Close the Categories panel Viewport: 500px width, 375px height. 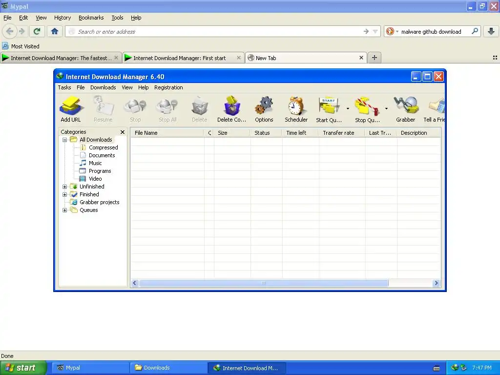(123, 132)
